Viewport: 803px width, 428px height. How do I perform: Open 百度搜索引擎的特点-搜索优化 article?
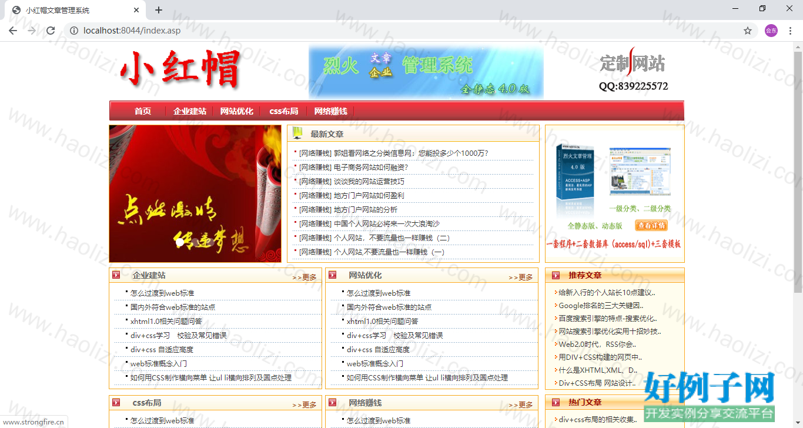coord(607,318)
